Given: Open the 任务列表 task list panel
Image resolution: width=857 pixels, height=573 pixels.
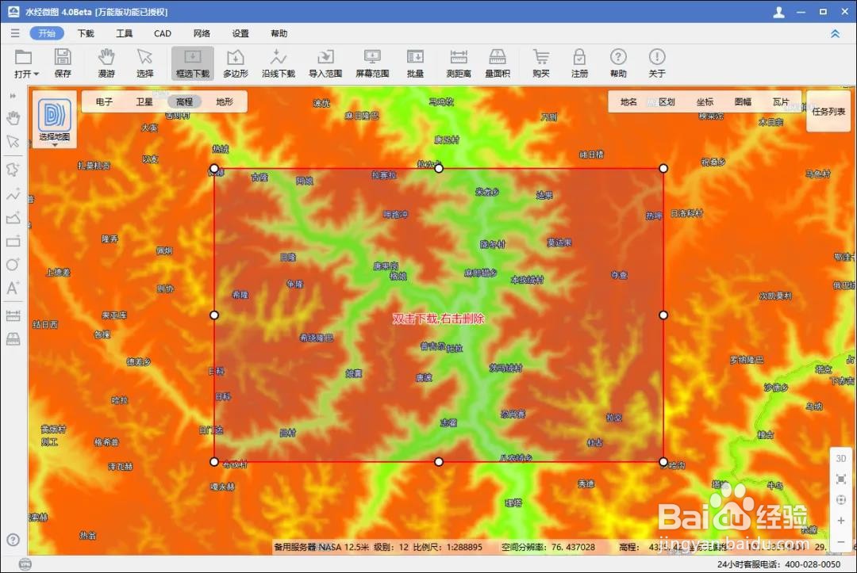Looking at the screenshot, I should (x=828, y=111).
